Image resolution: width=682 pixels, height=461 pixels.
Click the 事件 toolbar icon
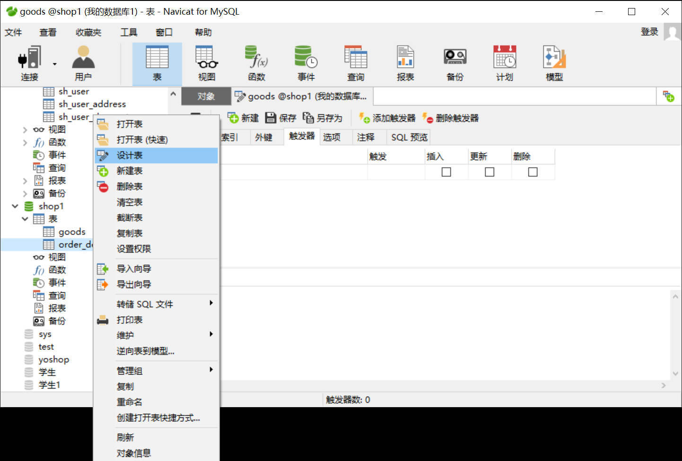(306, 63)
